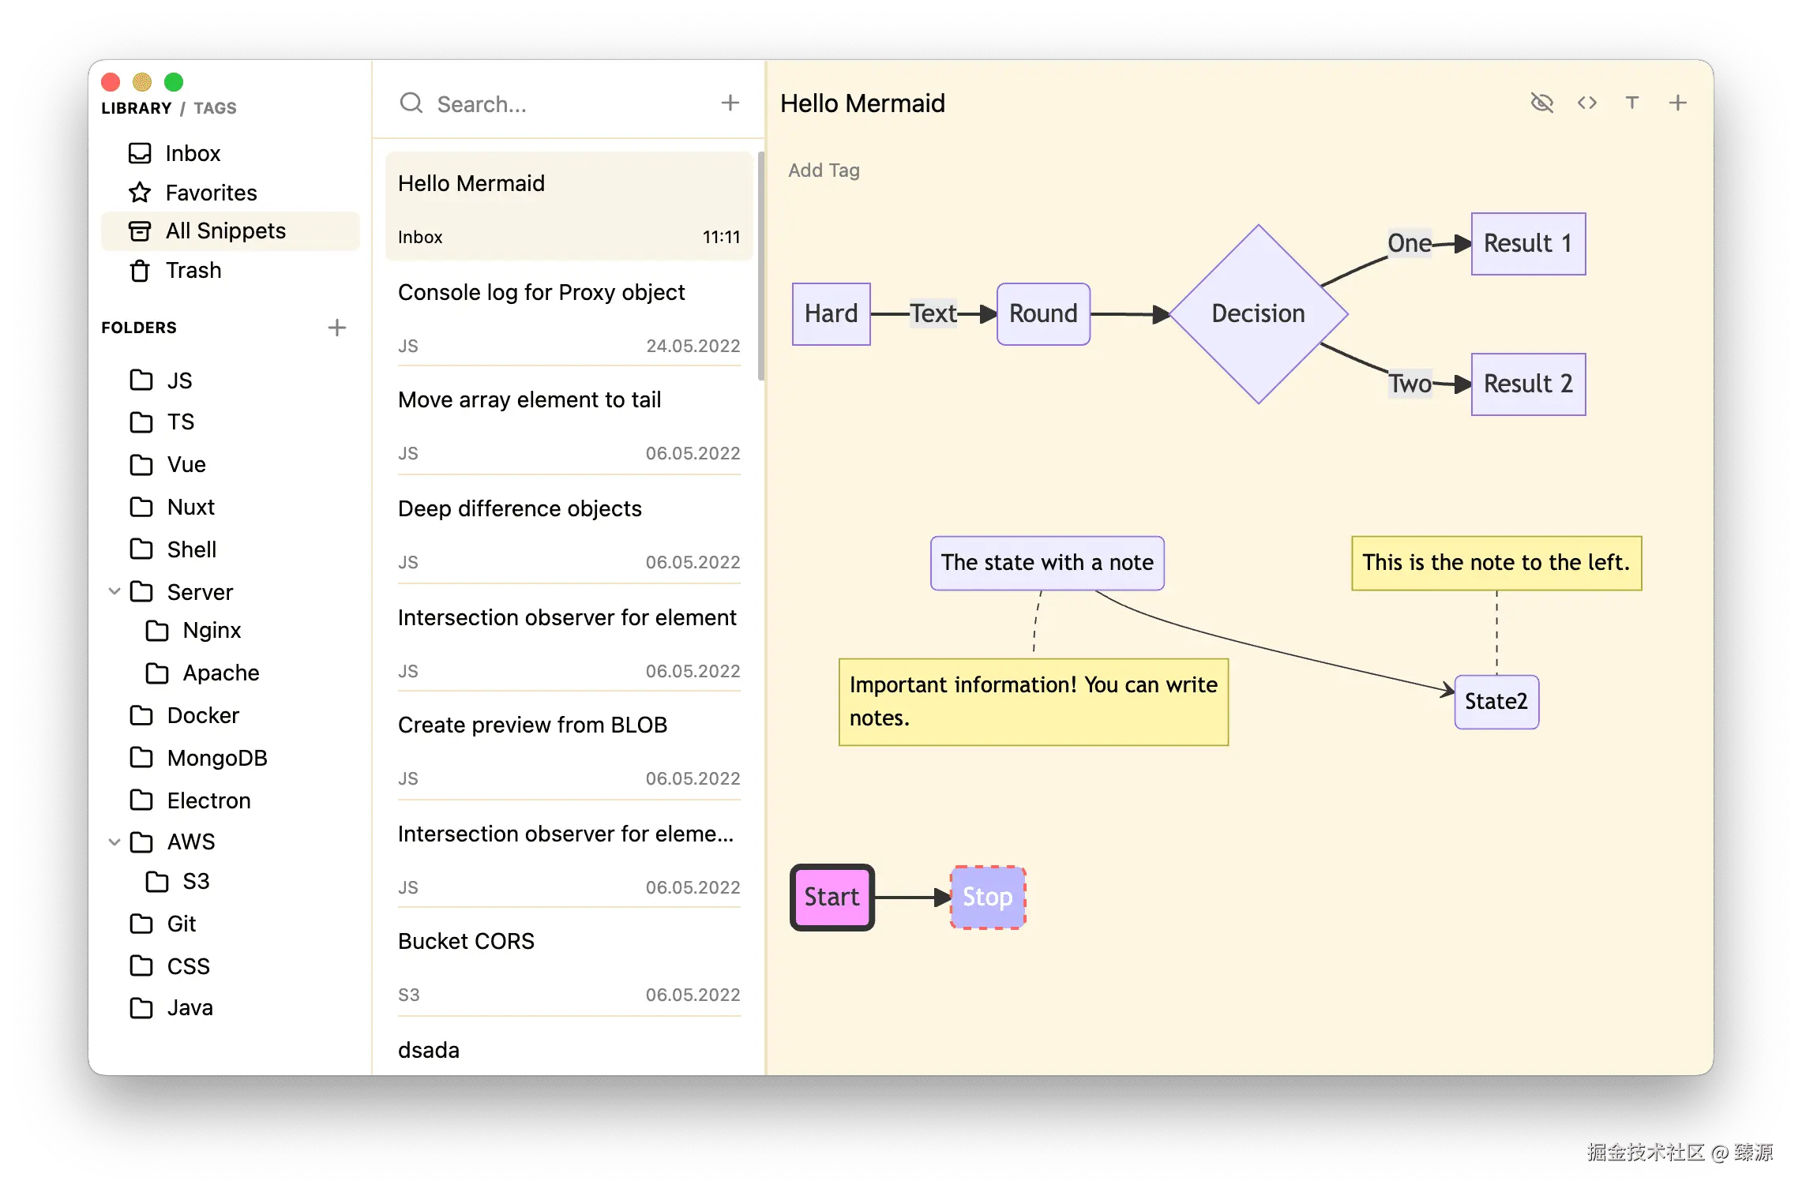Add a new fragment with the editor plus icon
This screenshot has height=1192, width=1802.
[x=1678, y=103]
